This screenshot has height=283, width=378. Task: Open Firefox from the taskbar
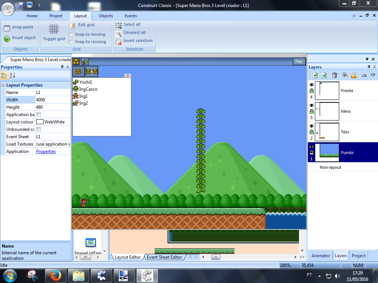(x=55, y=276)
